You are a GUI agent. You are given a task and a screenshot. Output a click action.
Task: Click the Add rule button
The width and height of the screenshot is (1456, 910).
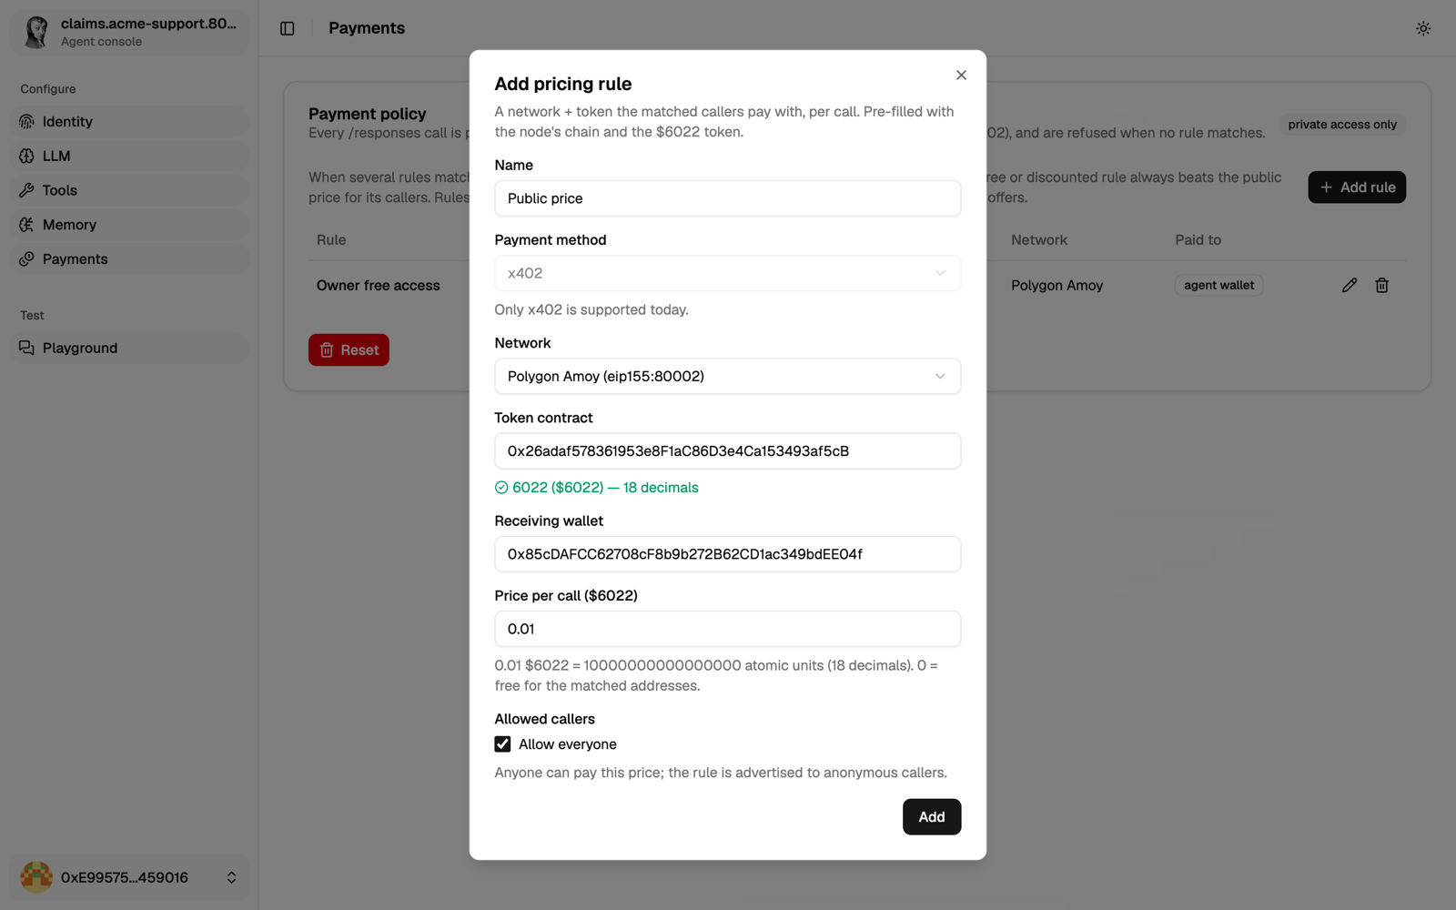tap(1357, 187)
